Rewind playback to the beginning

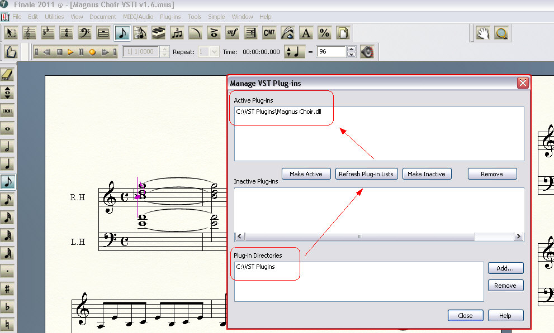coord(36,52)
